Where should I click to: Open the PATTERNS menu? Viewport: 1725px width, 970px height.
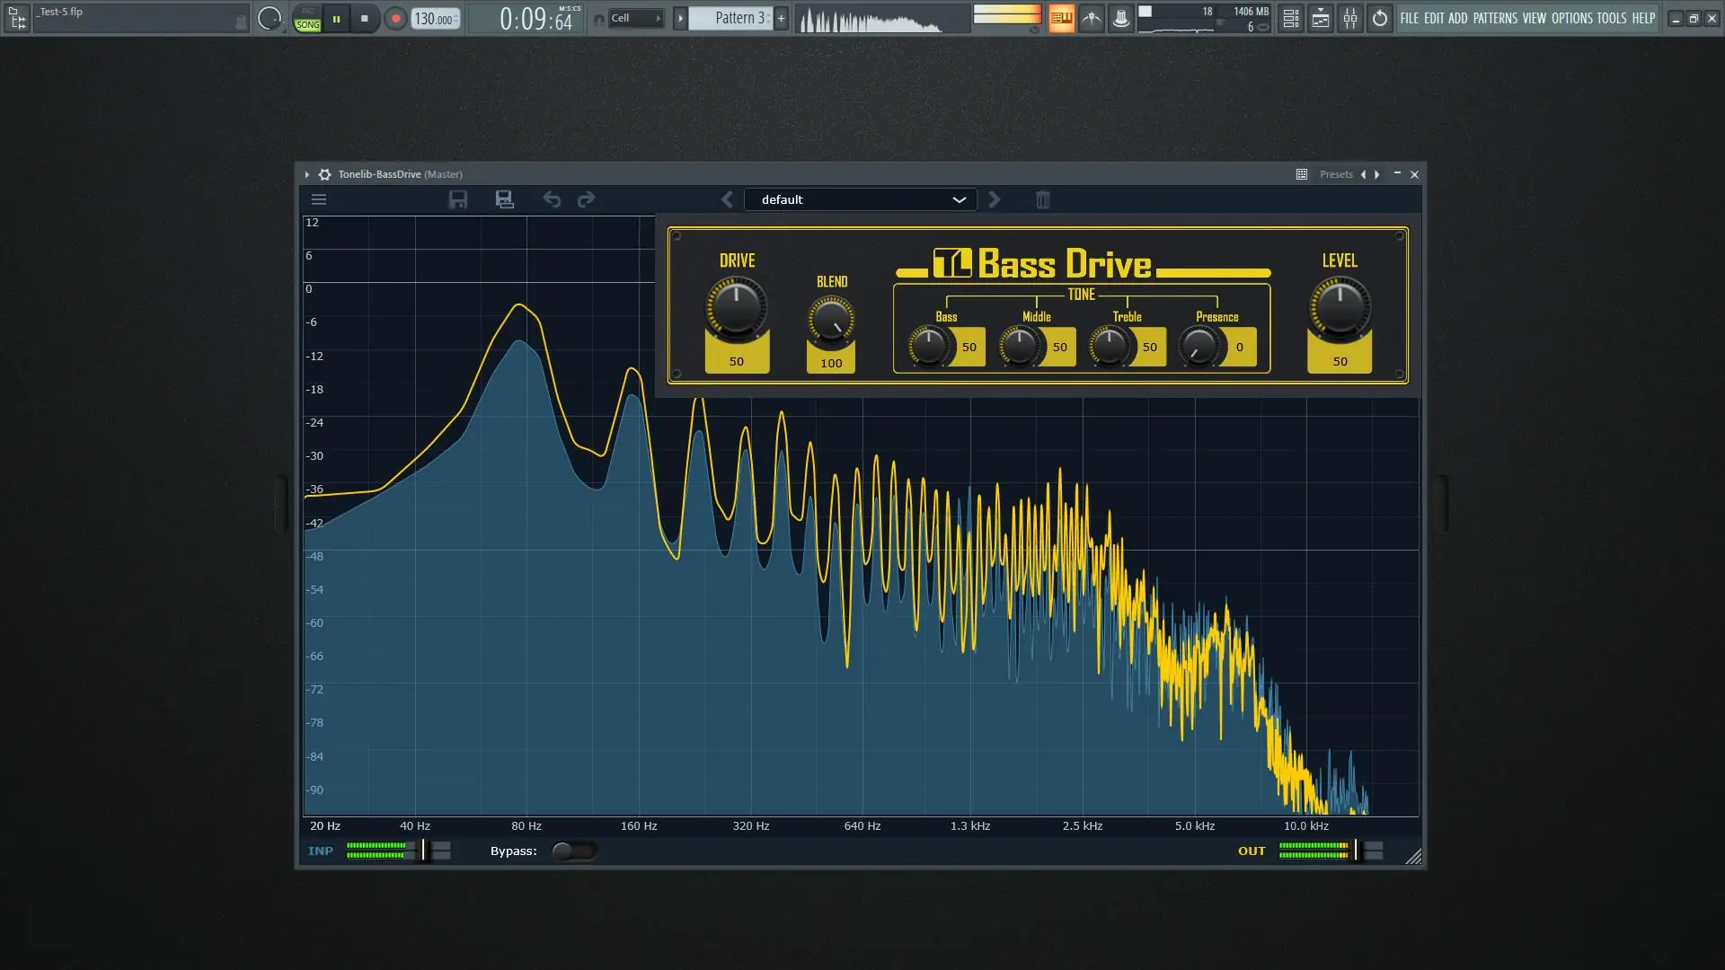[x=1495, y=18]
